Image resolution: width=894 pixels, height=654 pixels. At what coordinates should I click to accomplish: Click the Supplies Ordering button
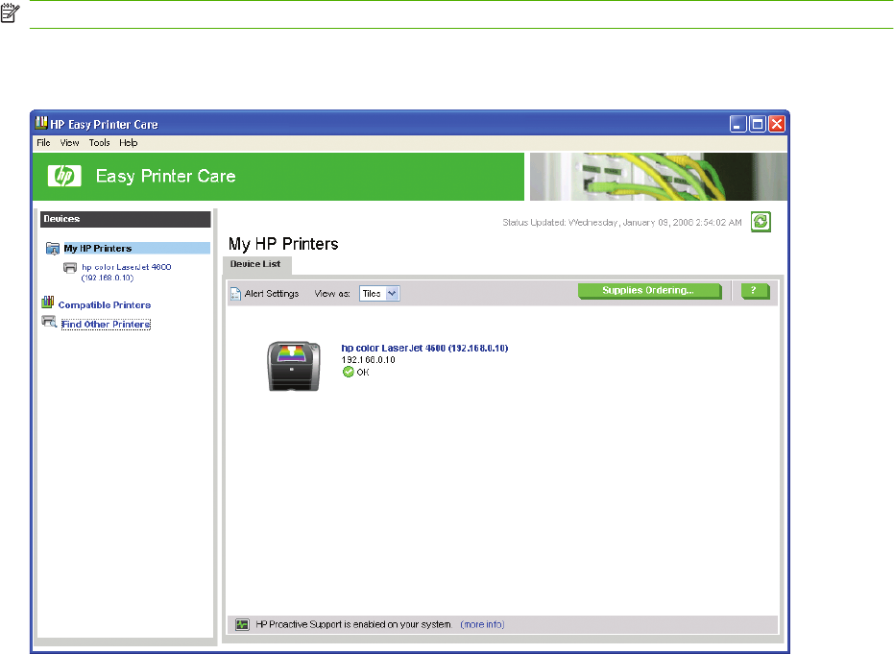[649, 291]
